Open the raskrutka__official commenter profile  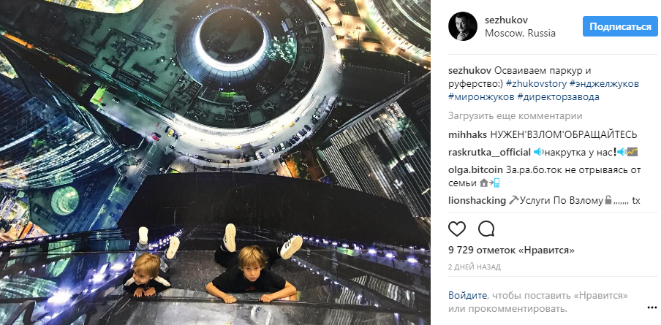pos(489,153)
